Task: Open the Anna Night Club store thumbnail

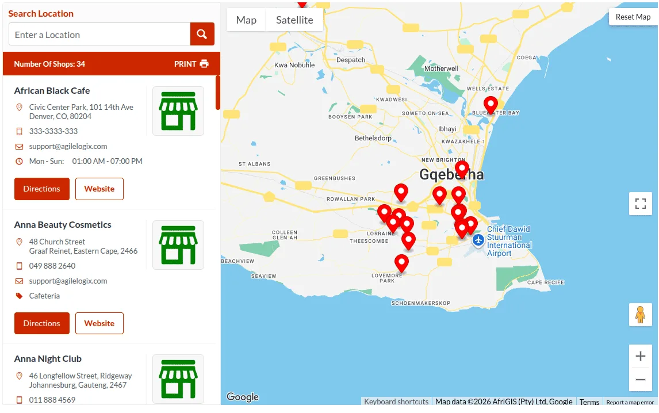Action: (x=178, y=379)
